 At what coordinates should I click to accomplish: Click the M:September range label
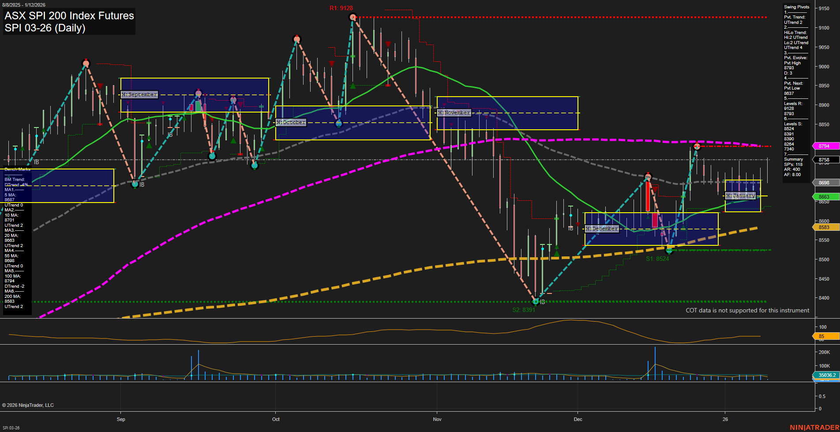pos(139,94)
